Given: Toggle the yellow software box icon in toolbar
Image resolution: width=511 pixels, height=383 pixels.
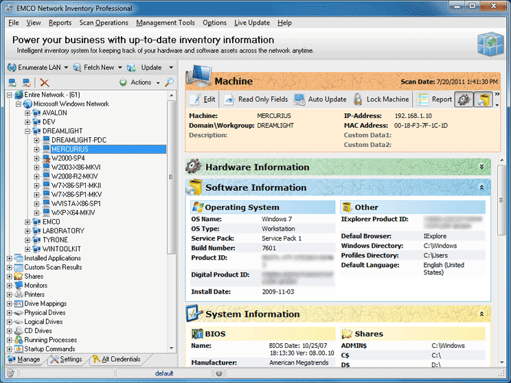Looking at the screenshot, I should [x=483, y=100].
